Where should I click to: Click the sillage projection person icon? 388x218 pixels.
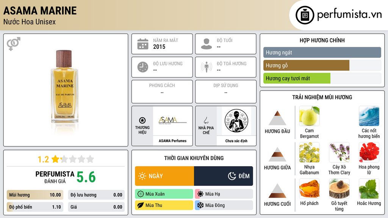click(207, 67)
